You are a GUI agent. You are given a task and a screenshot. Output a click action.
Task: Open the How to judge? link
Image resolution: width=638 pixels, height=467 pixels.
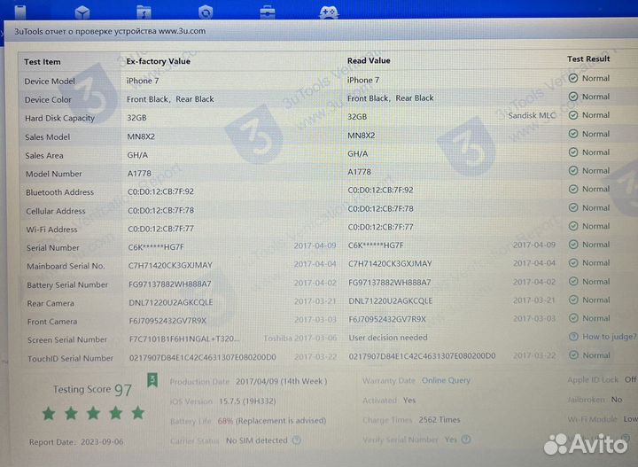point(609,337)
